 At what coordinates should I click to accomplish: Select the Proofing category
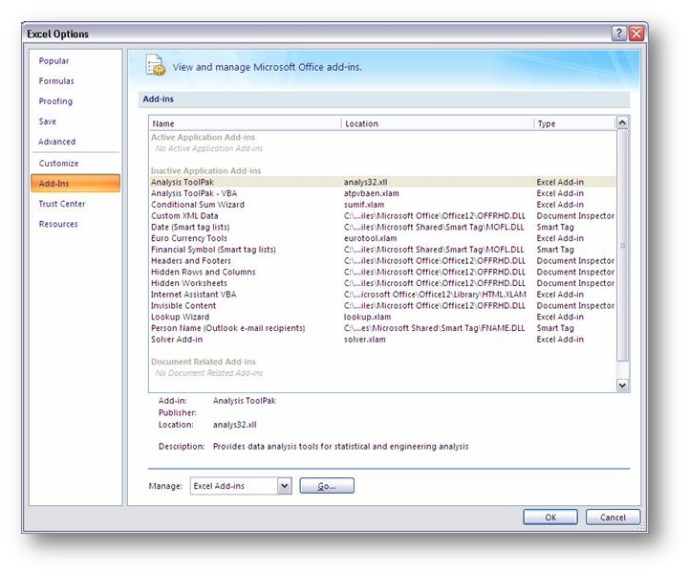click(55, 101)
